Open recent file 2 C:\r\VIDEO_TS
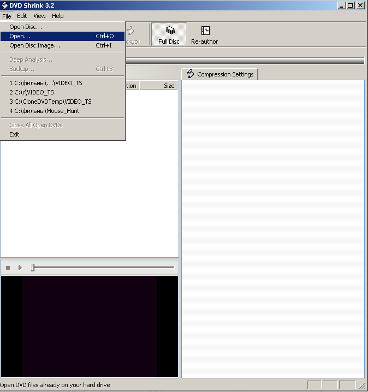Screen dimensions: 368x392 coord(62,92)
